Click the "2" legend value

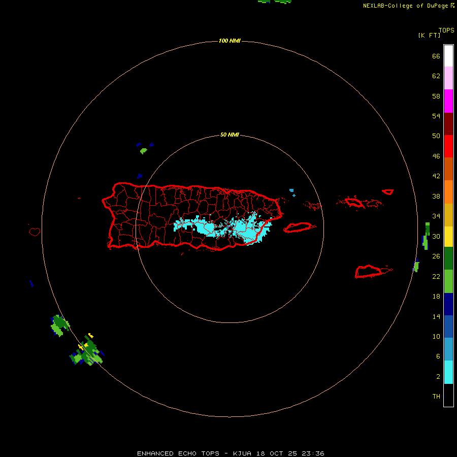tap(438, 377)
